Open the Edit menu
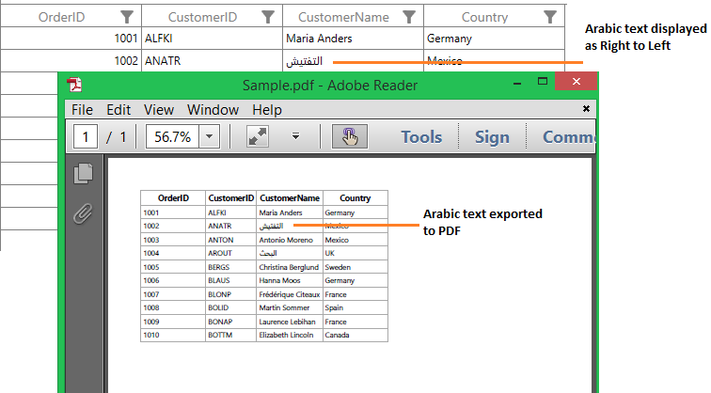 click(x=118, y=110)
